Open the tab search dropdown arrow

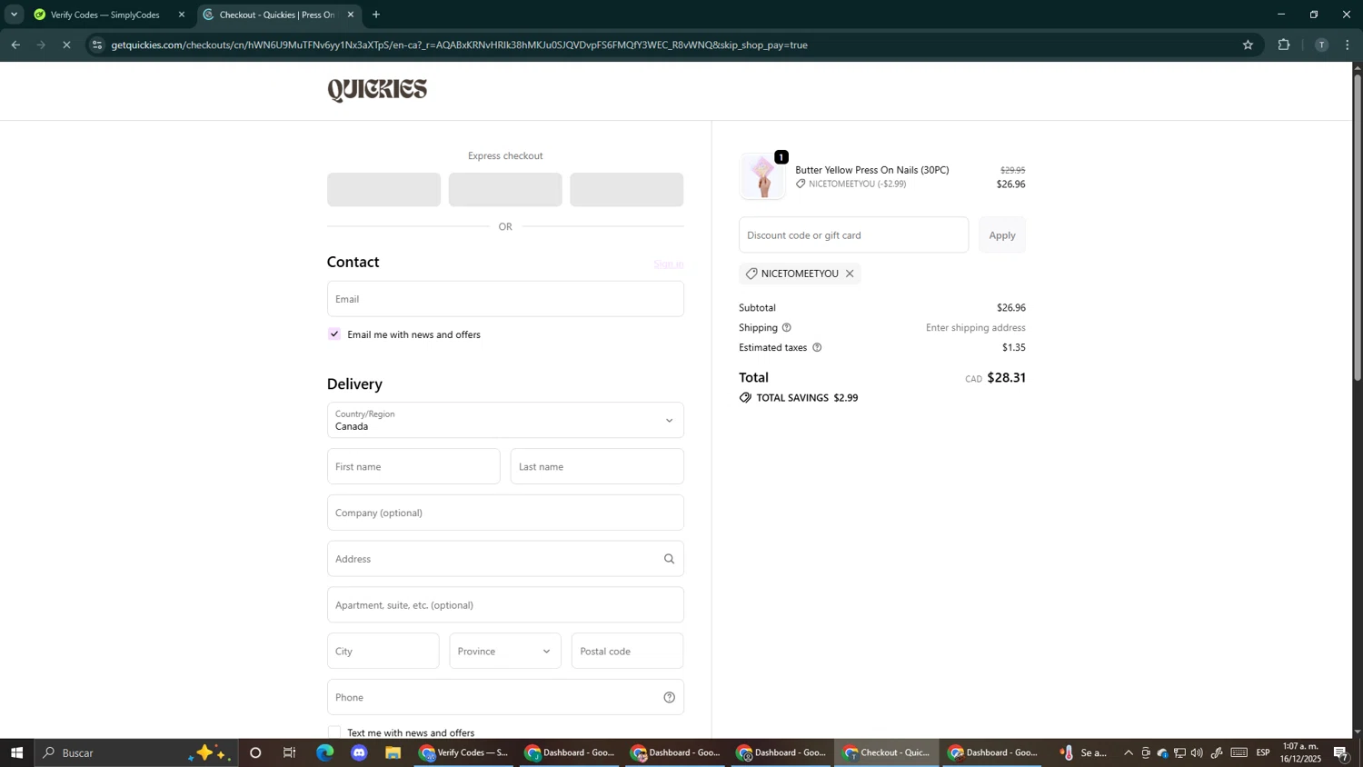click(x=14, y=15)
